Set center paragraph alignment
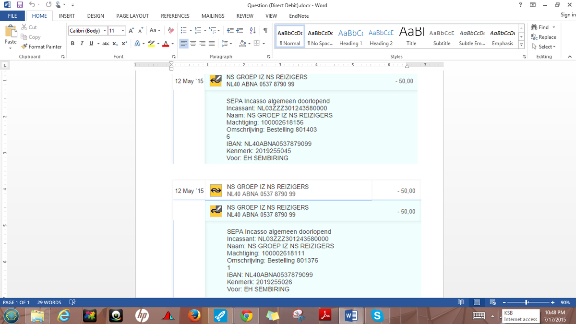 193,43
